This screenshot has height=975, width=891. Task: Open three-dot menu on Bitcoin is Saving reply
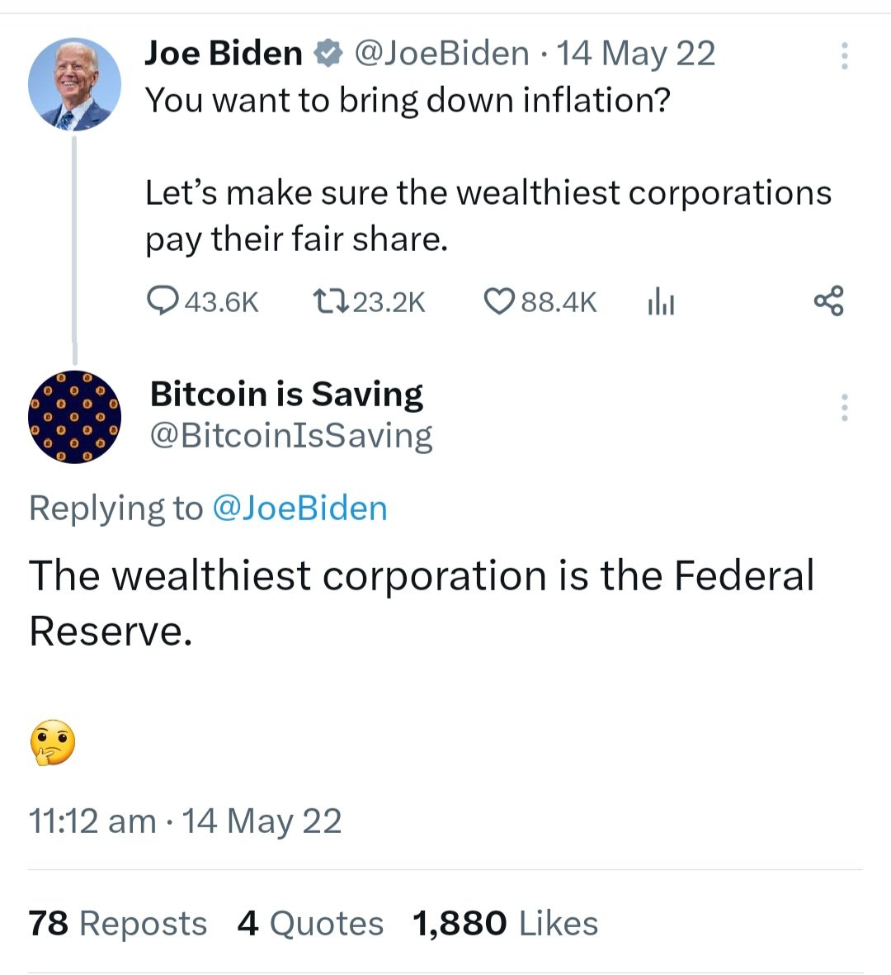pyautogui.click(x=844, y=408)
